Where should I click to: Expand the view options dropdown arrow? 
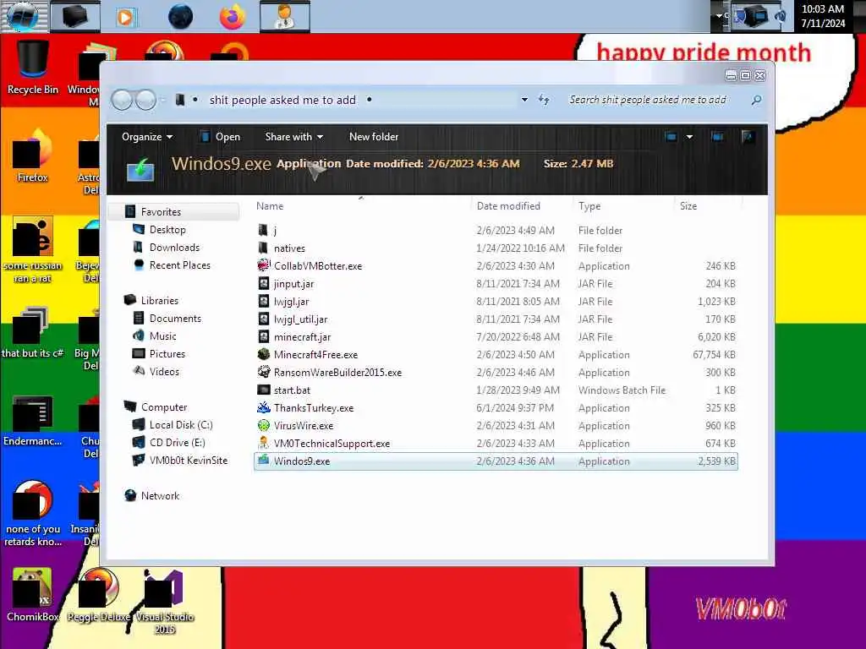coord(689,136)
